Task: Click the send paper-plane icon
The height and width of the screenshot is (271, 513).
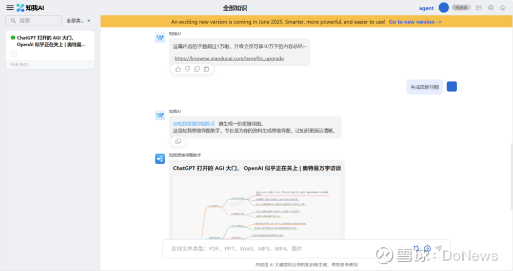Action: [x=439, y=249]
